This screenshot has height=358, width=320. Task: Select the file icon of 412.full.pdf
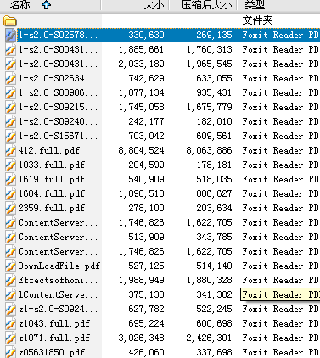point(10,150)
